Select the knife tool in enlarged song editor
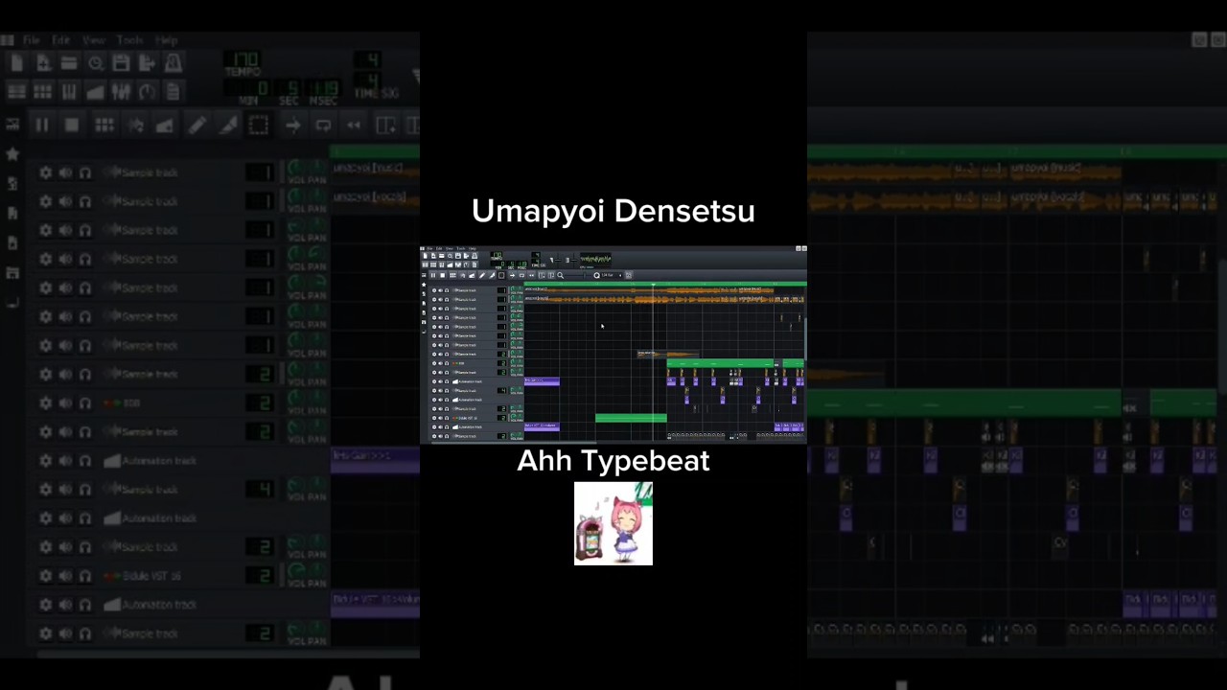The height and width of the screenshot is (690, 1227). (227, 126)
